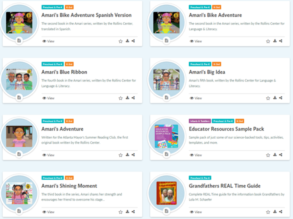Open Amari's Bike Adventure Spanish Version title

coord(87,15)
